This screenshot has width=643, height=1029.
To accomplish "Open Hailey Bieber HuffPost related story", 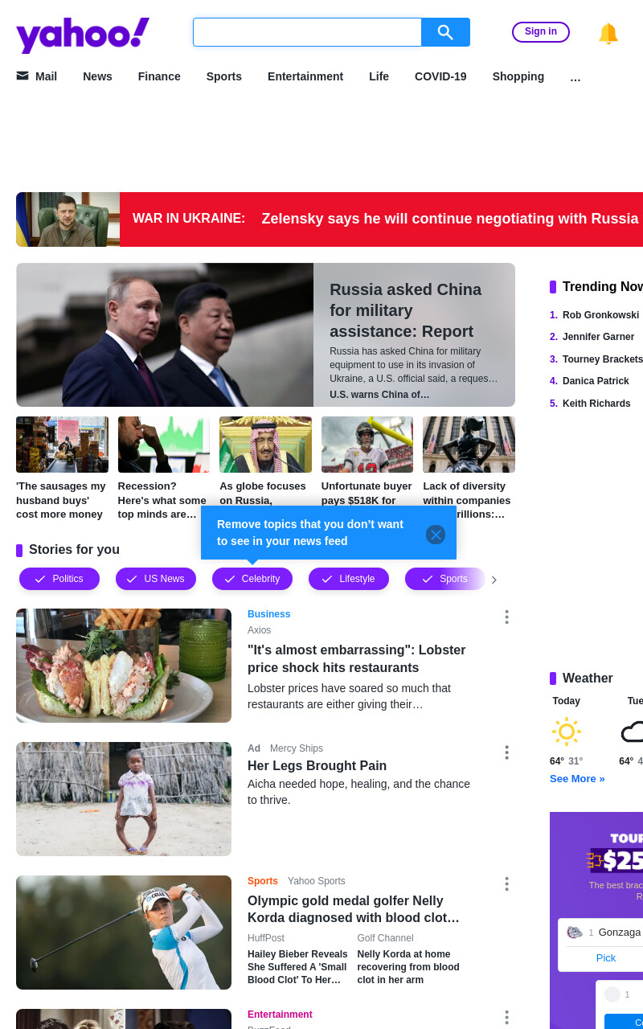I will (297, 966).
